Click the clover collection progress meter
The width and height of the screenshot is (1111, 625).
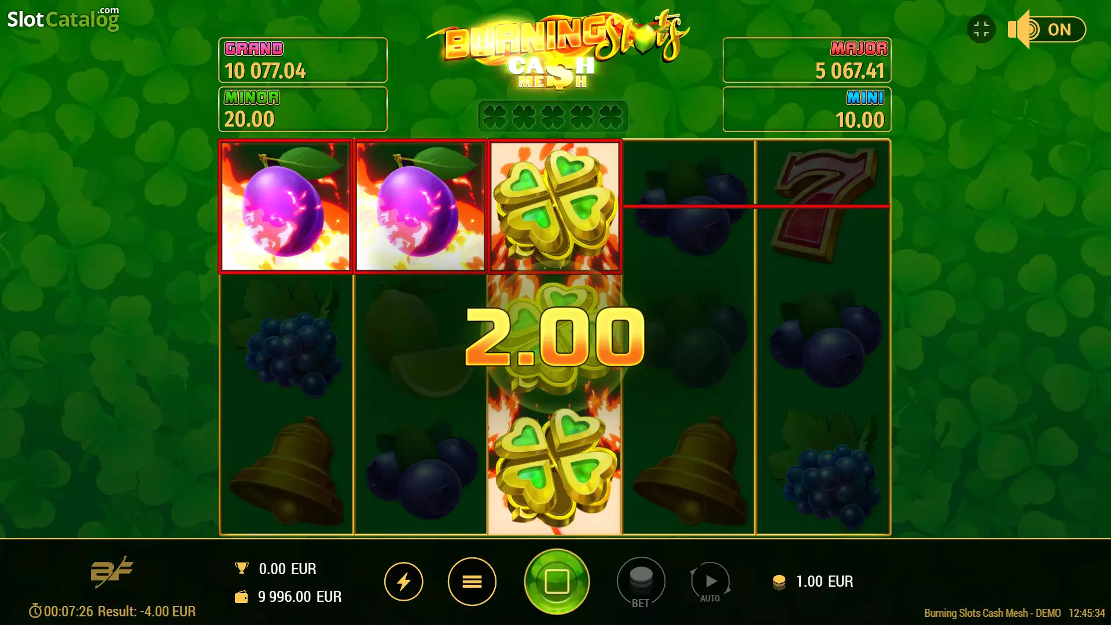[x=553, y=116]
